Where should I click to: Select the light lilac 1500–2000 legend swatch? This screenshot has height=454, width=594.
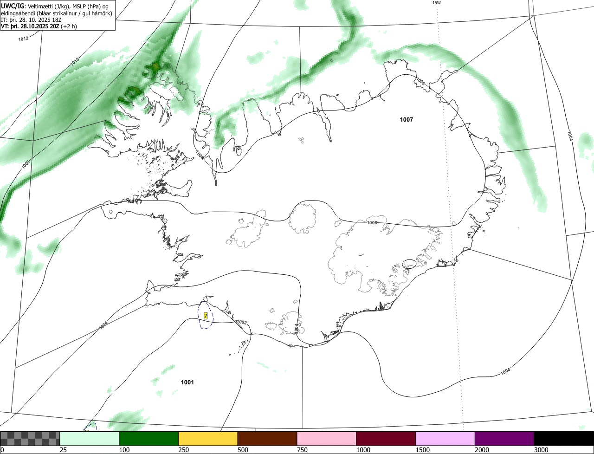pyautogui.click(x=445, y=438)
